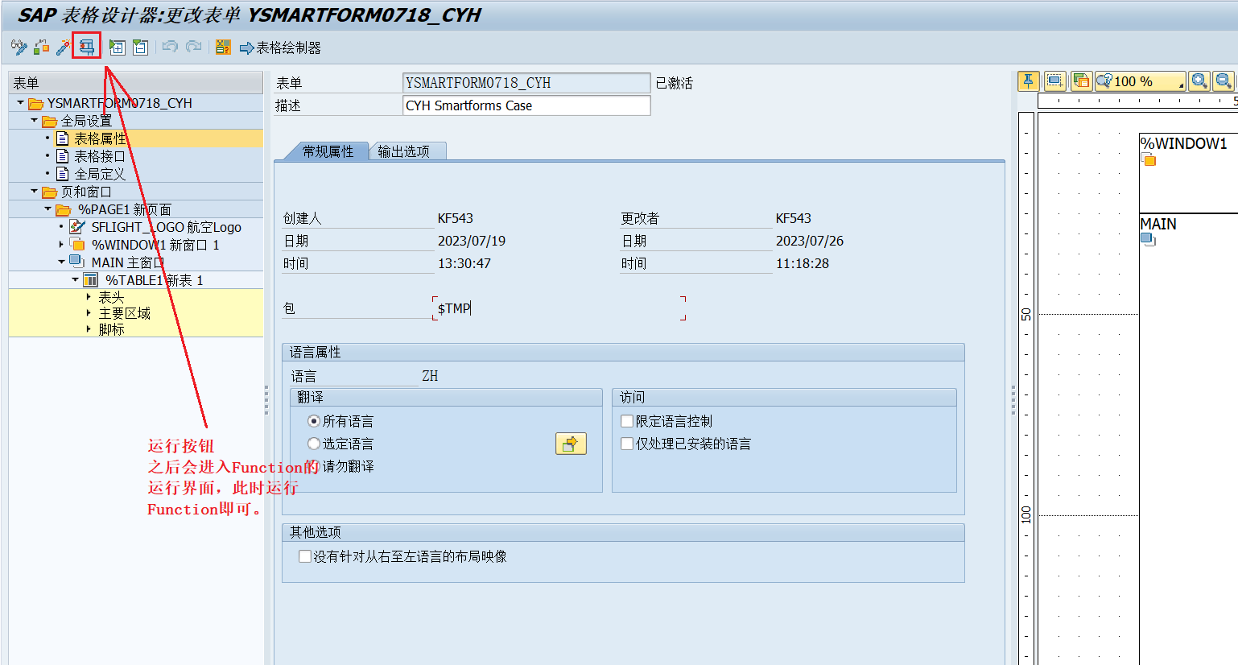Viewport: 1238px width, 665px height.
Task: Click the 其他选项 group header
Action: click(x=623, y=532)
